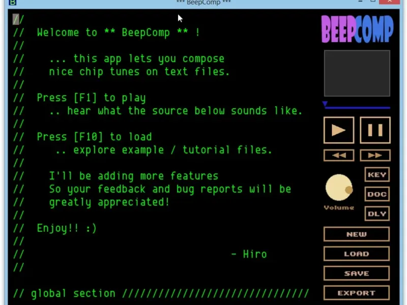Open the KEY reference panel

tap(377, 174)
